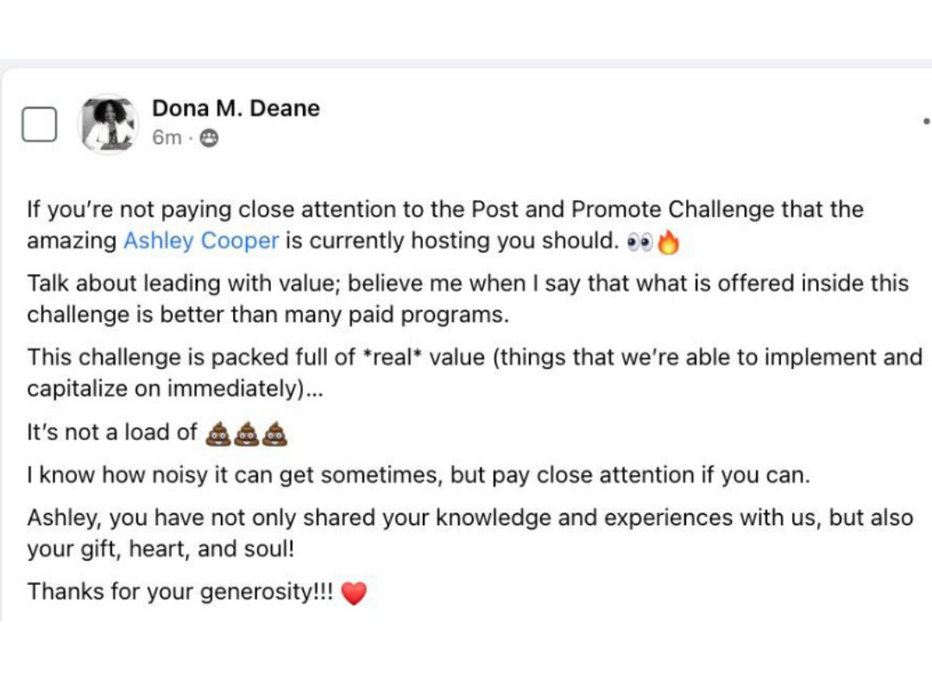
Task: Open the post options dots menu
Action: [x=926, y=122]
